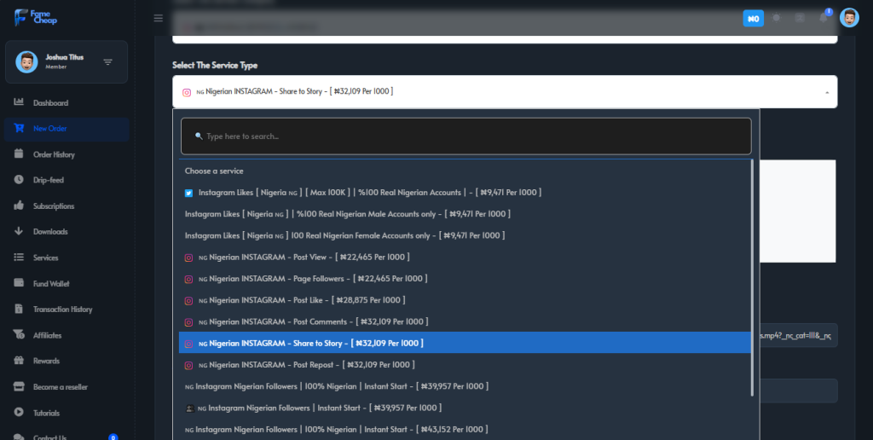
Task: Choose Nigerian INSTAGRAM - Post Like option
Action: [465, 300]
